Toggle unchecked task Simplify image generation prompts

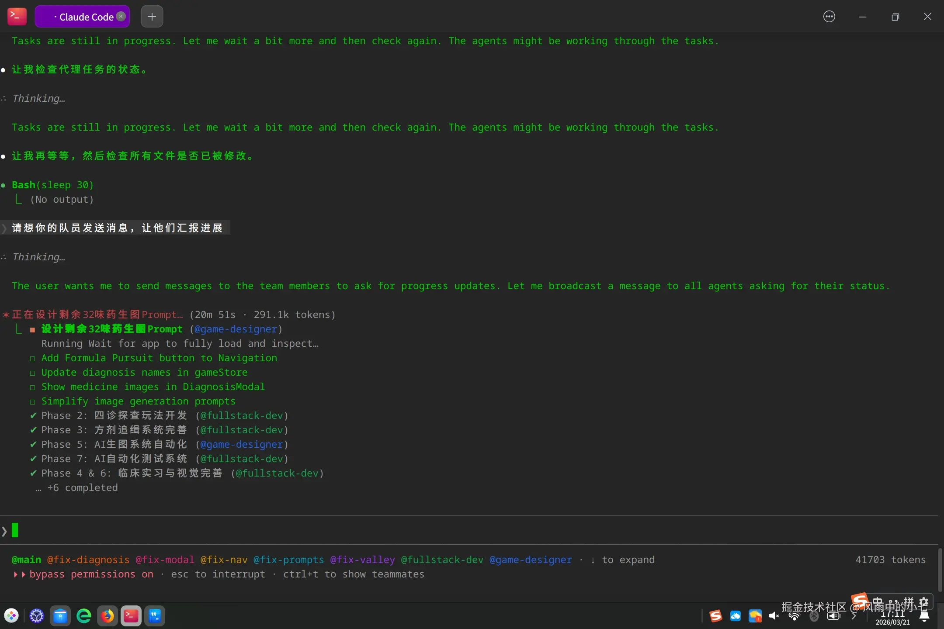tap(33, 402)
